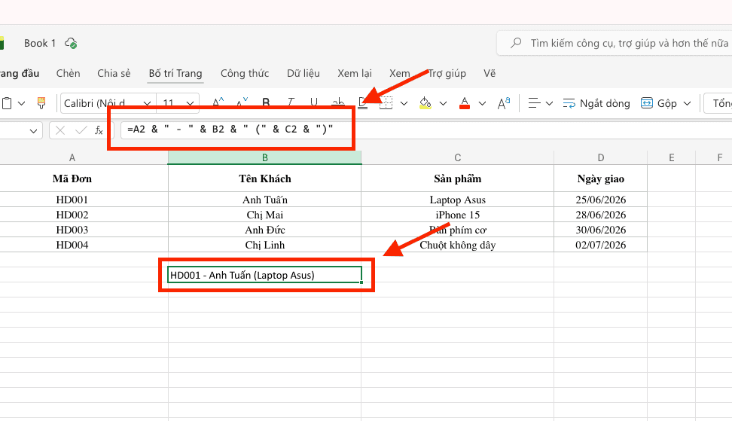Screen dimensions: 732x421
Task: Click the Gộp merge cells button
Action: [659, 103]
